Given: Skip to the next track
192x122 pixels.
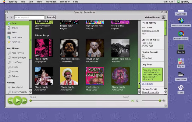Looking at the screenshot, I should [x=25, y=101].
